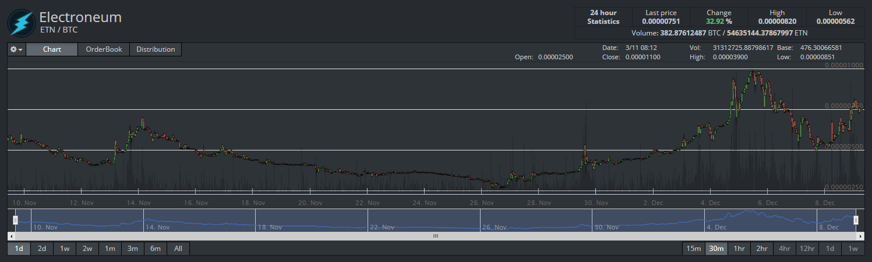This screenshot has height=262, width=872.
Task: Set chart range to 1m
Action: pyautogui.click(x=110, y=249)
